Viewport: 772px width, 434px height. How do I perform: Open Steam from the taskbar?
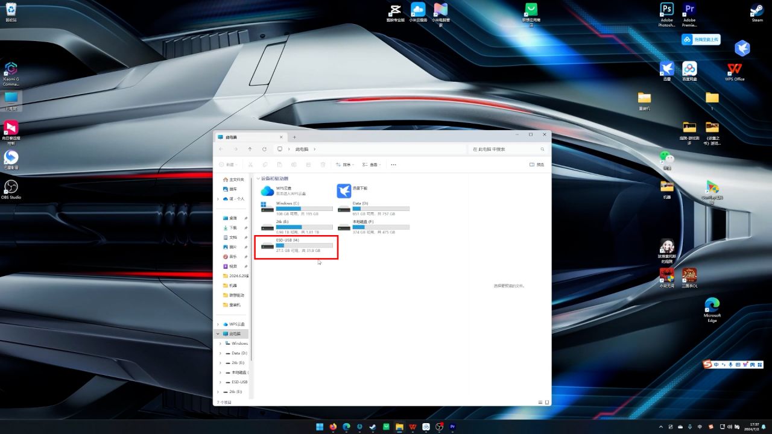[373, 427]
